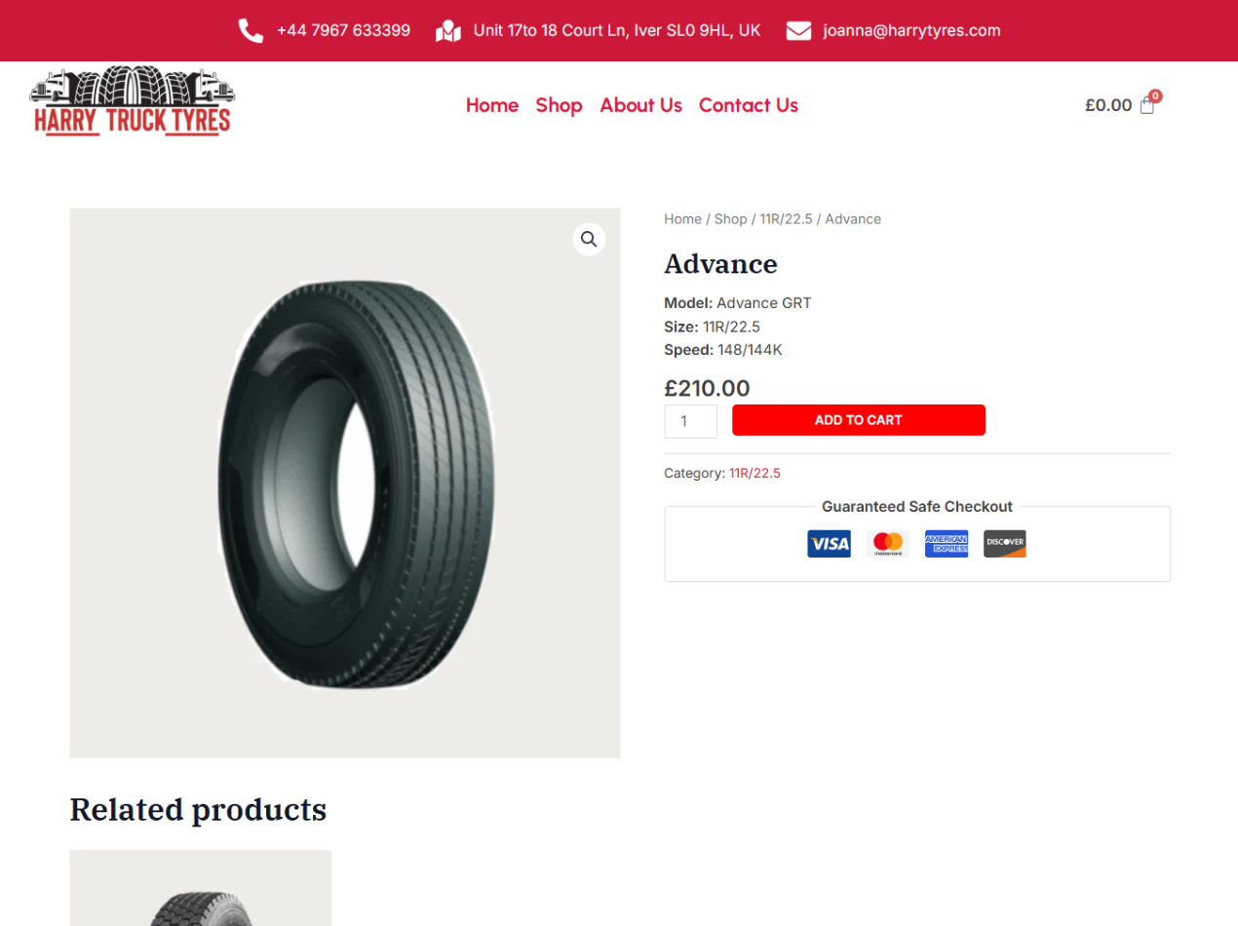
Task: Open the Home menu item
Action: tap(492, 105)
